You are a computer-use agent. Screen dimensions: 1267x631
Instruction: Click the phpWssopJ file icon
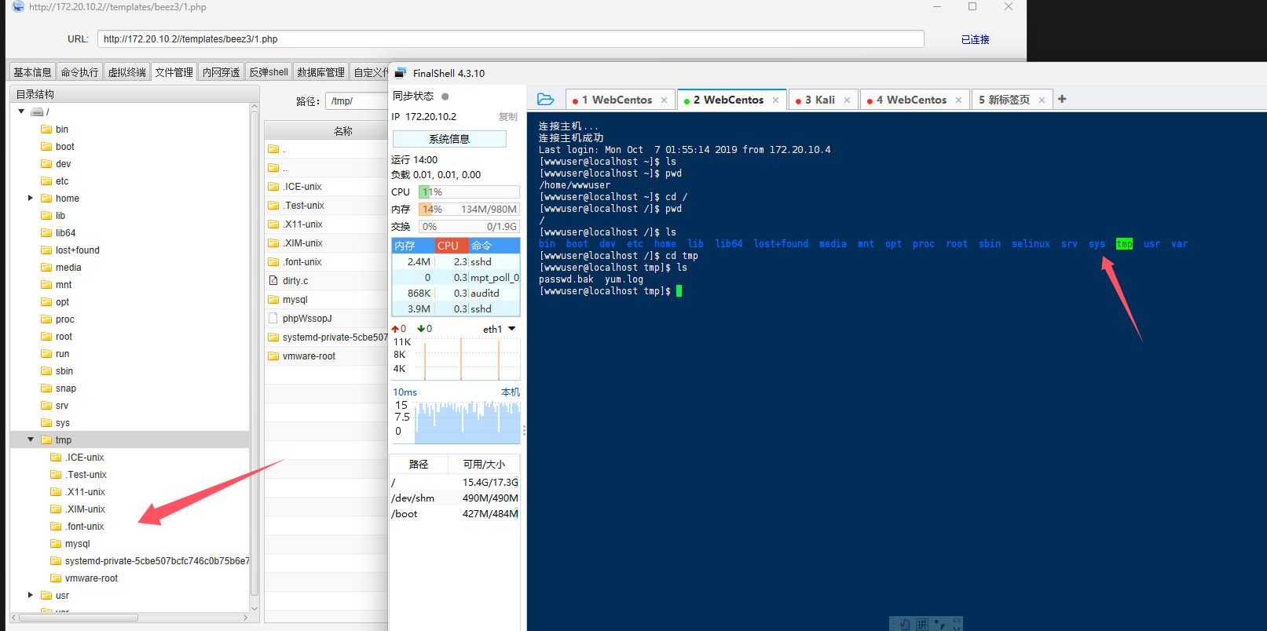[273, 319]
